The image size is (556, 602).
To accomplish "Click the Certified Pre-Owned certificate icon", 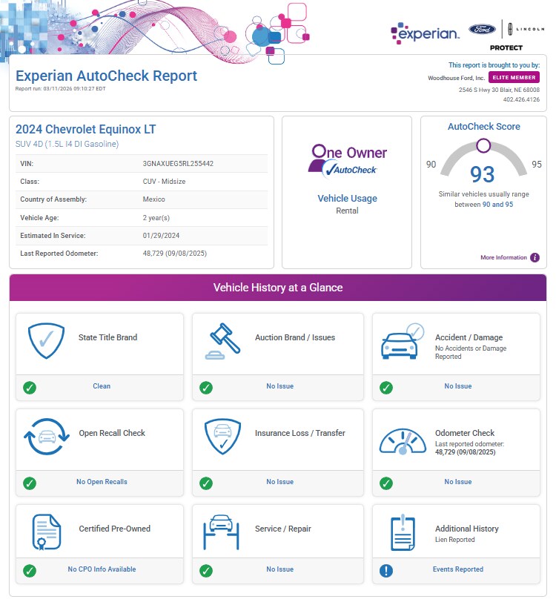I will click(x=47, y=532).
